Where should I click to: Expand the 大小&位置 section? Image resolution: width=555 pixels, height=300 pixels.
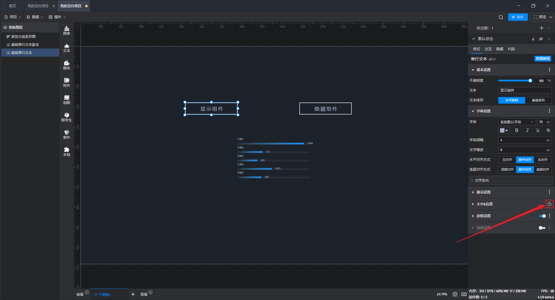coord(473,204)
